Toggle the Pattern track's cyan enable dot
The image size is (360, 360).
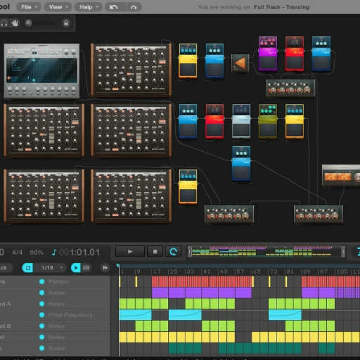pos(42,281)
